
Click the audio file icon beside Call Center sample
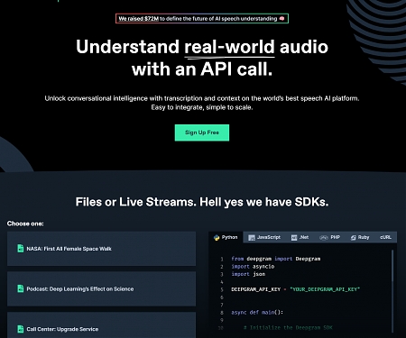tap(20, 329)
